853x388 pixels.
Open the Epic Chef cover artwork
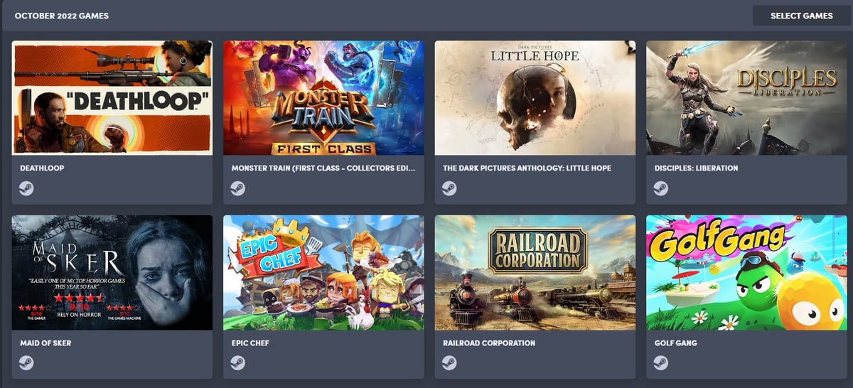(323, 273)
